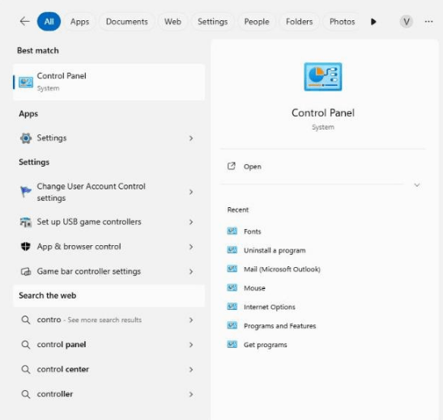Search the web for controller

[x=109, y=394]
